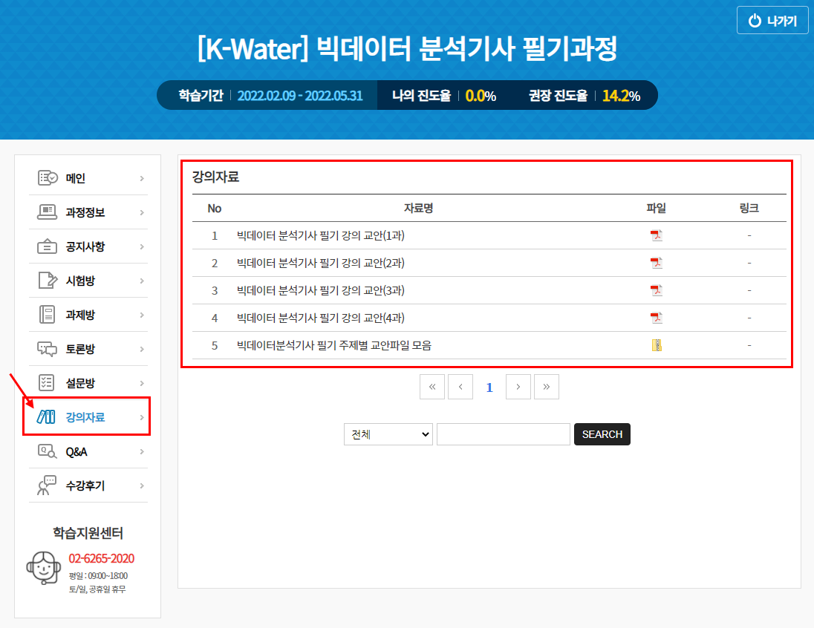The width and height of the screenshot is (814, 628).
Task: Click the search text input field
Action: click(x=504, y=434)
